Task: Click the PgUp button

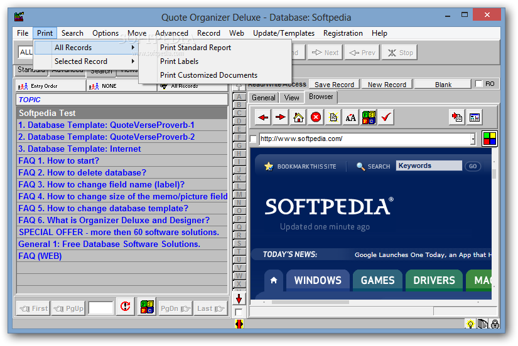Action: click(68, 308)
